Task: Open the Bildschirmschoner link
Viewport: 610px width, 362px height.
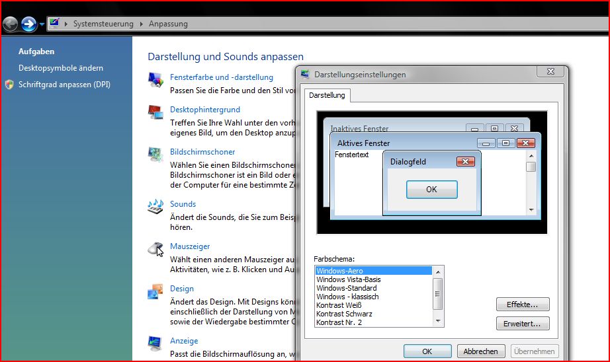Action: (x=202, y=152)
